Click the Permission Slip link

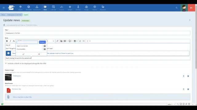[x=16, y=89]
